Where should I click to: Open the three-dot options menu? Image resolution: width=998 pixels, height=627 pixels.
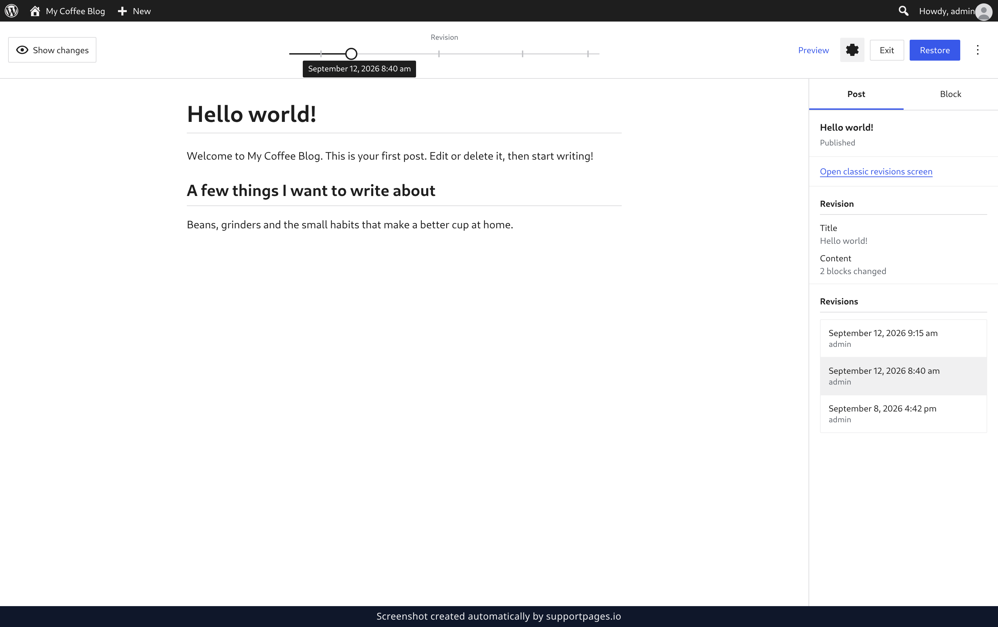[x=978, y=50]
